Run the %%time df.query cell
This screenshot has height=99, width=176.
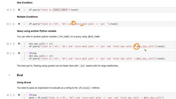19,53
